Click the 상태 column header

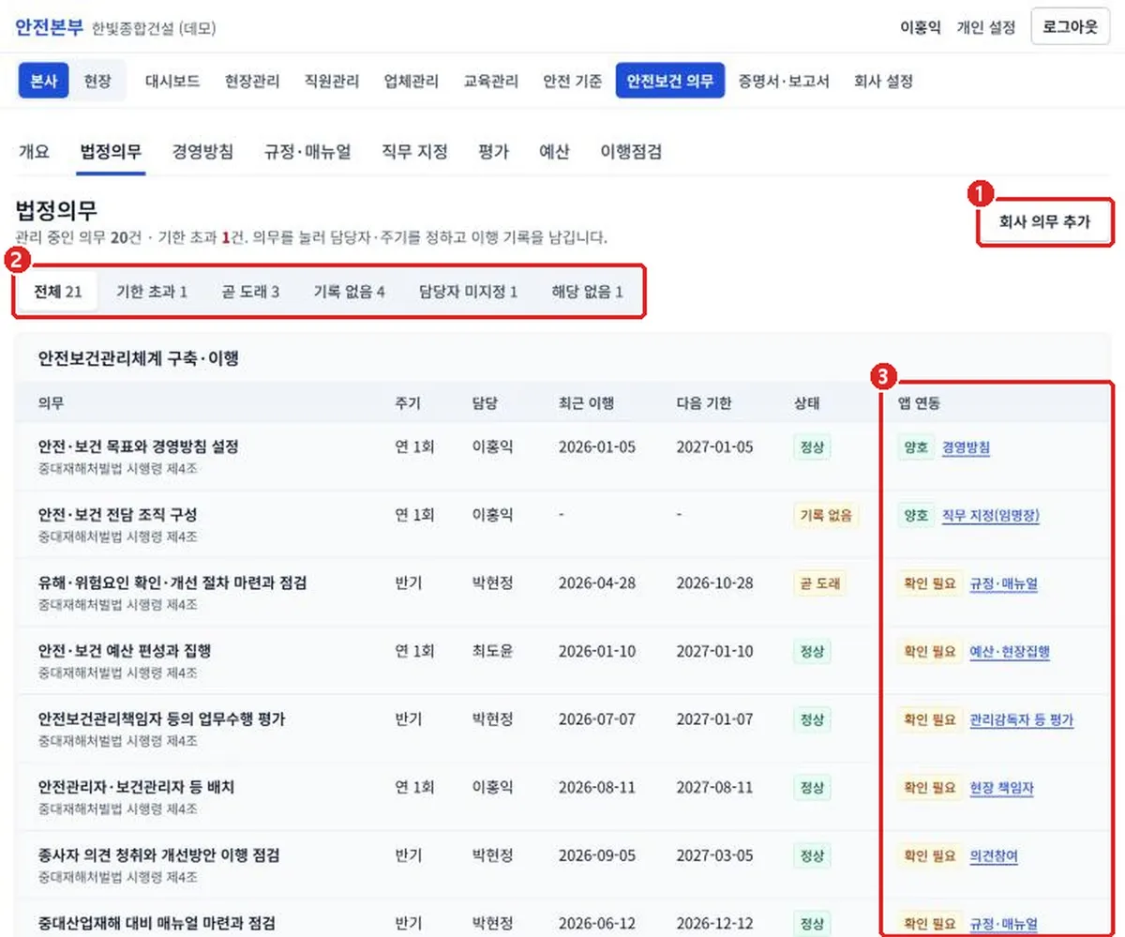(806, 404)
